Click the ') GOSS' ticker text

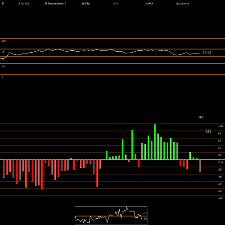pyautogui.click(x=148, y=4)
